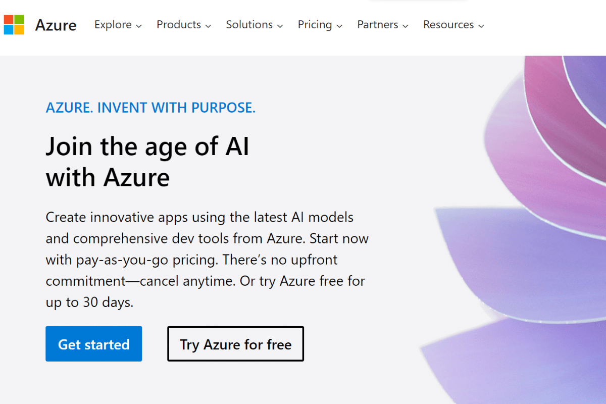Click the dropdown arrow beside Solutions
This screenshot has width=606, height=404.
(x=280, y=26)
